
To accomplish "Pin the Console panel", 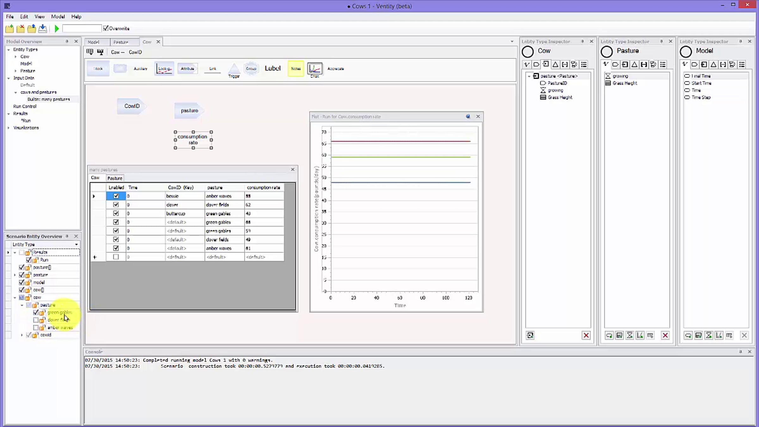I will (740, 352).
